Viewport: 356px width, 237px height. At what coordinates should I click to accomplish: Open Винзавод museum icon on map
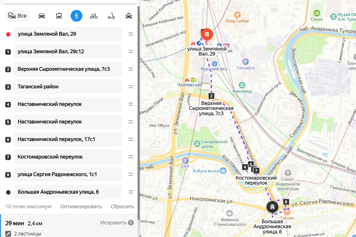point(242,85)
